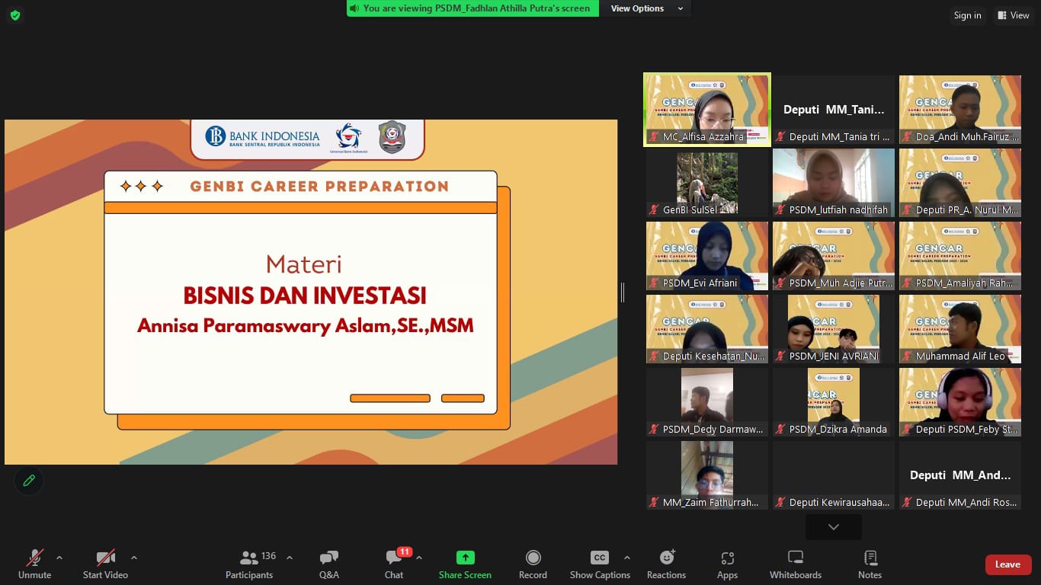Open the Reactions menu

[x=666, y=564]
